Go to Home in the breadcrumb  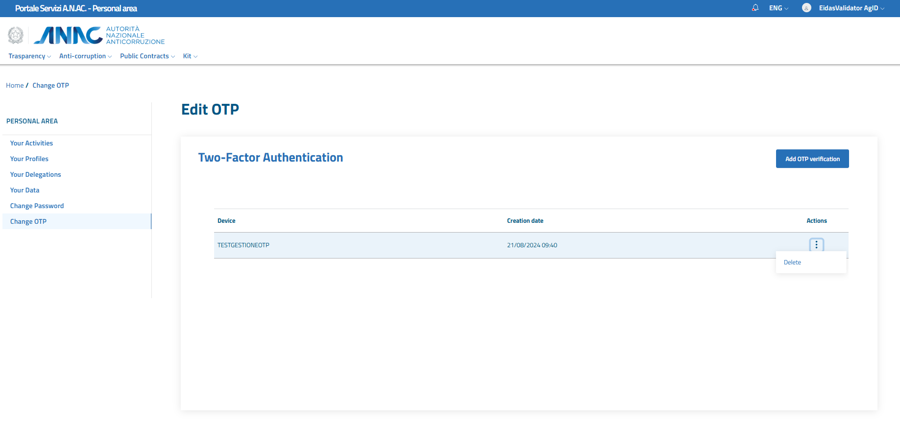tap(15, 86)
